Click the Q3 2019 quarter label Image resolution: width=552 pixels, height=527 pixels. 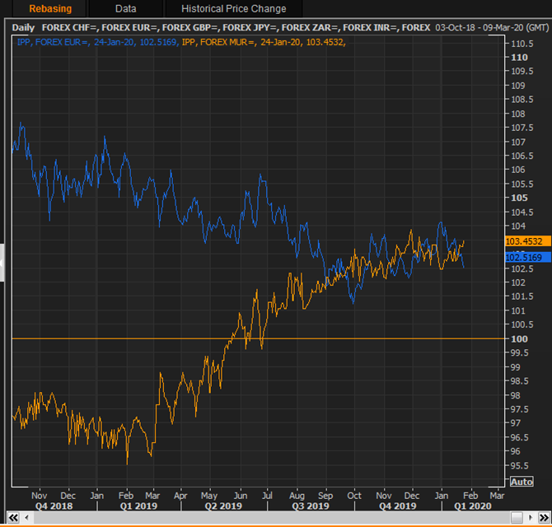click(x=311, y=506)
